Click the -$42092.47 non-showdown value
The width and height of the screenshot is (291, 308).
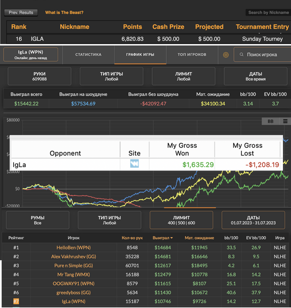pos(153,104)
